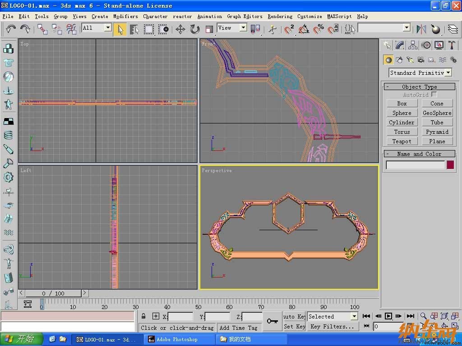Click the Key Filters button
The height and width of the screenshot is (346, 462).
(332, 327)
